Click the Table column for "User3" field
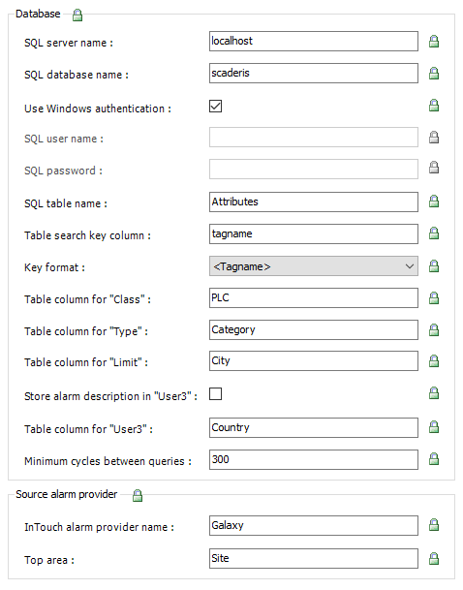 (313, 427)
